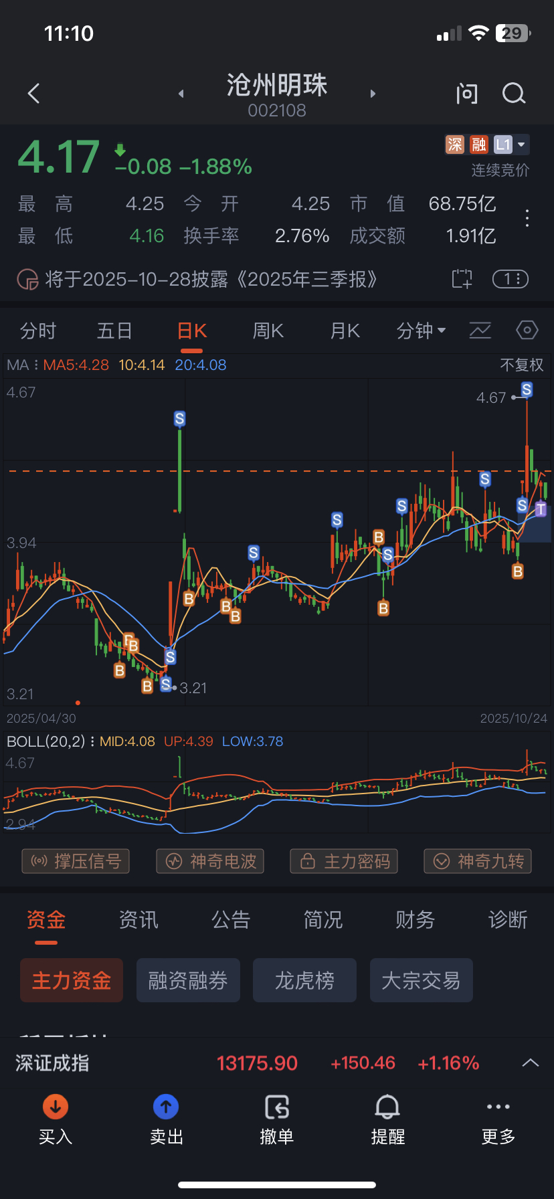Change the 不复权 adjustment setting

522,365
